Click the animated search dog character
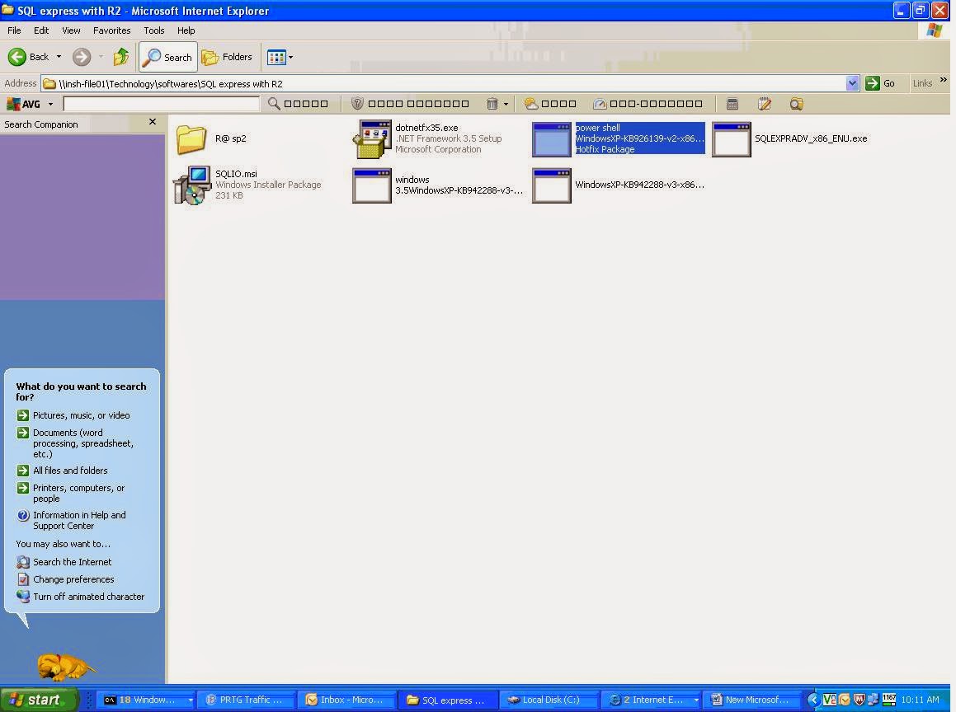Image resolution: width=956 pixels, height=712 pixels. pos(64,667)
